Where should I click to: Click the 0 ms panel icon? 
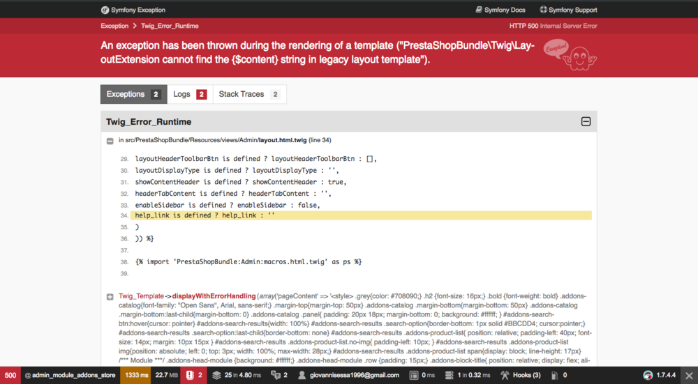pyautogui.click(x=413, y=376)
